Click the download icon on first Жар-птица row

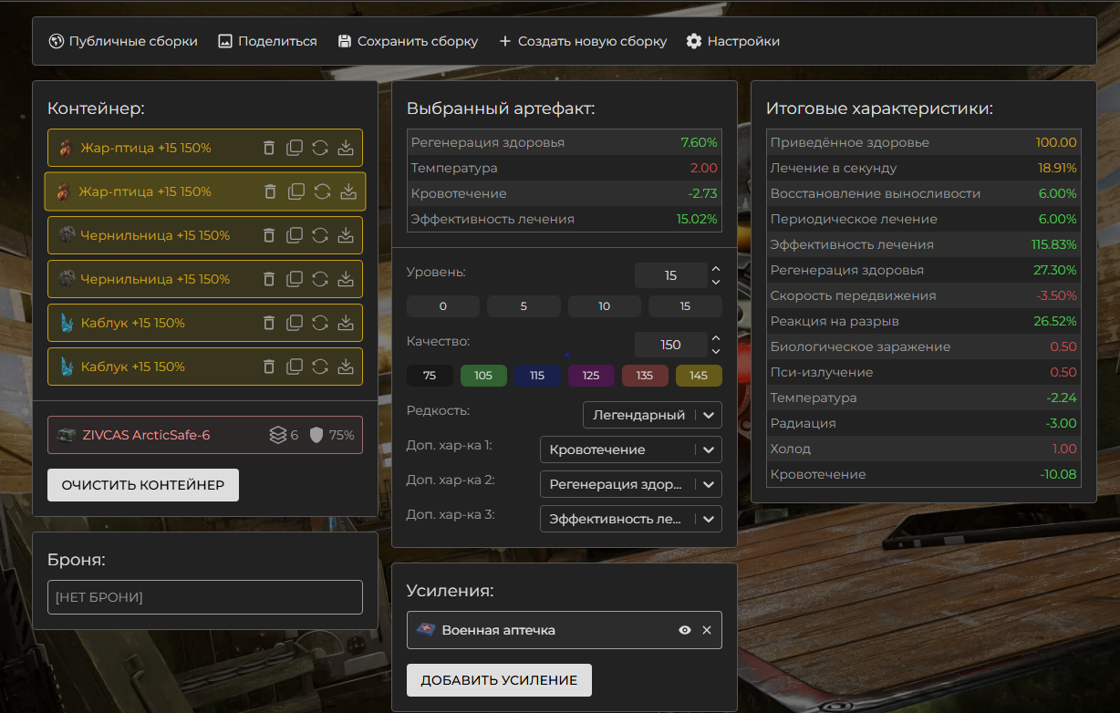[346, 148]
